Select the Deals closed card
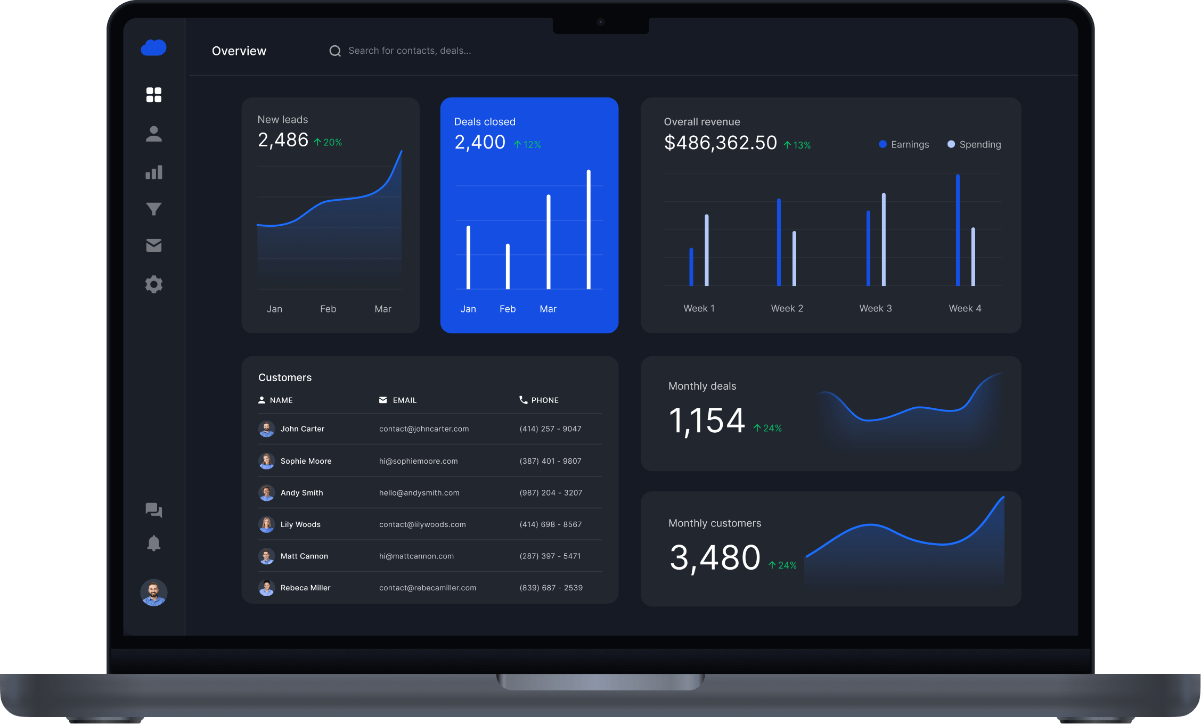The height and width of the screenshot is (724, 1201). point(529,215)
